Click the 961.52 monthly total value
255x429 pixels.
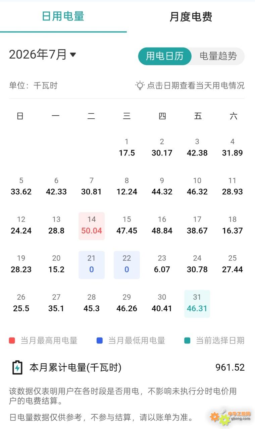(230, 367)
